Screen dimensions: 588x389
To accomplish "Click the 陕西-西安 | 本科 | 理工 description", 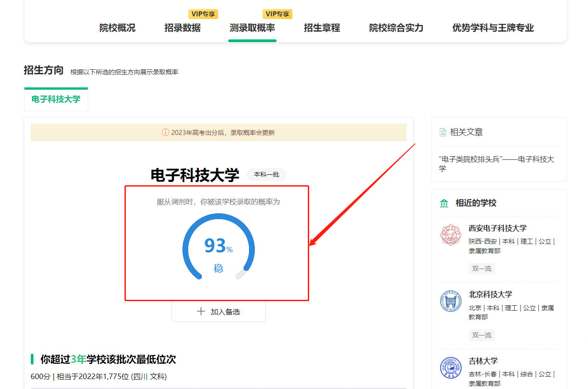I will pos(512,246).
